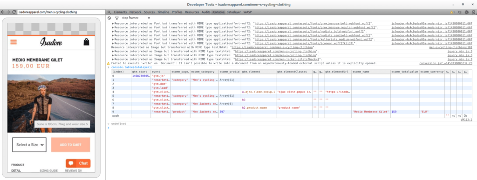Click the Isadore logo
Screen dimensions: 477x180
(51, 42)
